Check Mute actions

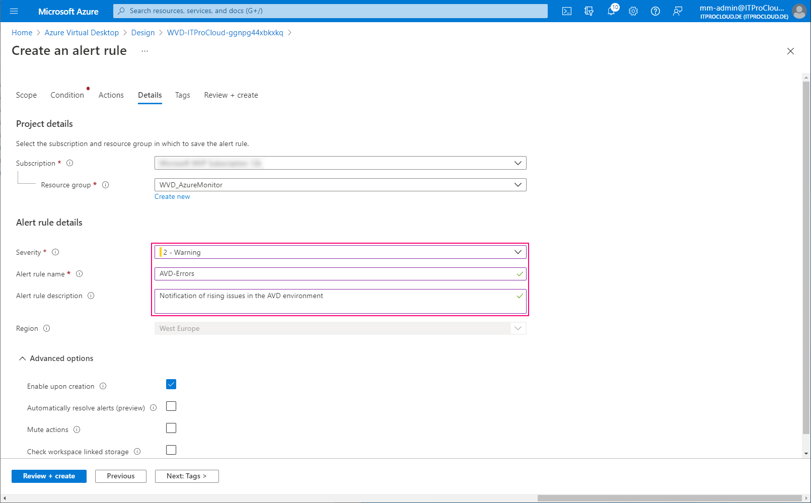tap(171, 428)
